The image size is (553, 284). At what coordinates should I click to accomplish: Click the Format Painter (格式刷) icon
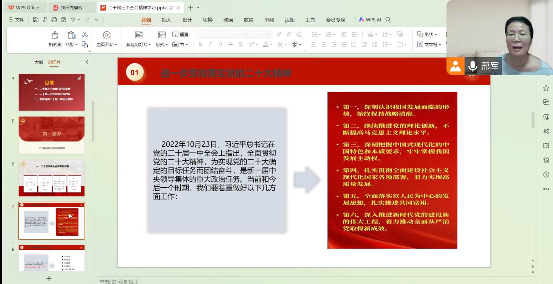(x=55, y=35)
